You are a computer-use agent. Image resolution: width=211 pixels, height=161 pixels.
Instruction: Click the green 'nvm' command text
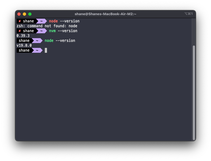pos(52,31)
